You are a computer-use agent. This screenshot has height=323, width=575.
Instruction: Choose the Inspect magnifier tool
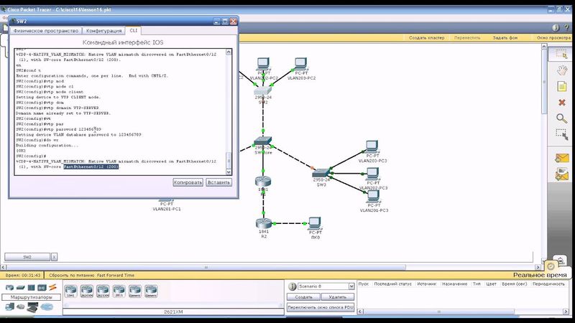coord(562,118)
